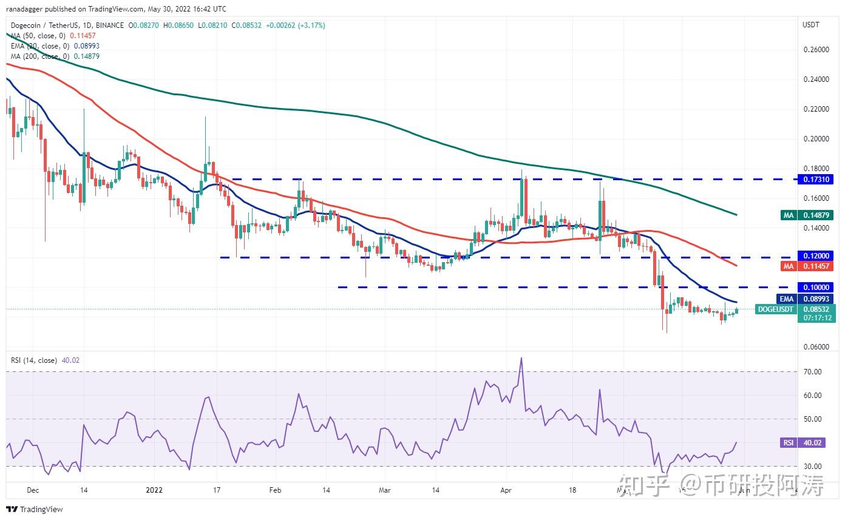Expand the RSI (14, close) pane legend

click(x=33, y=360)
